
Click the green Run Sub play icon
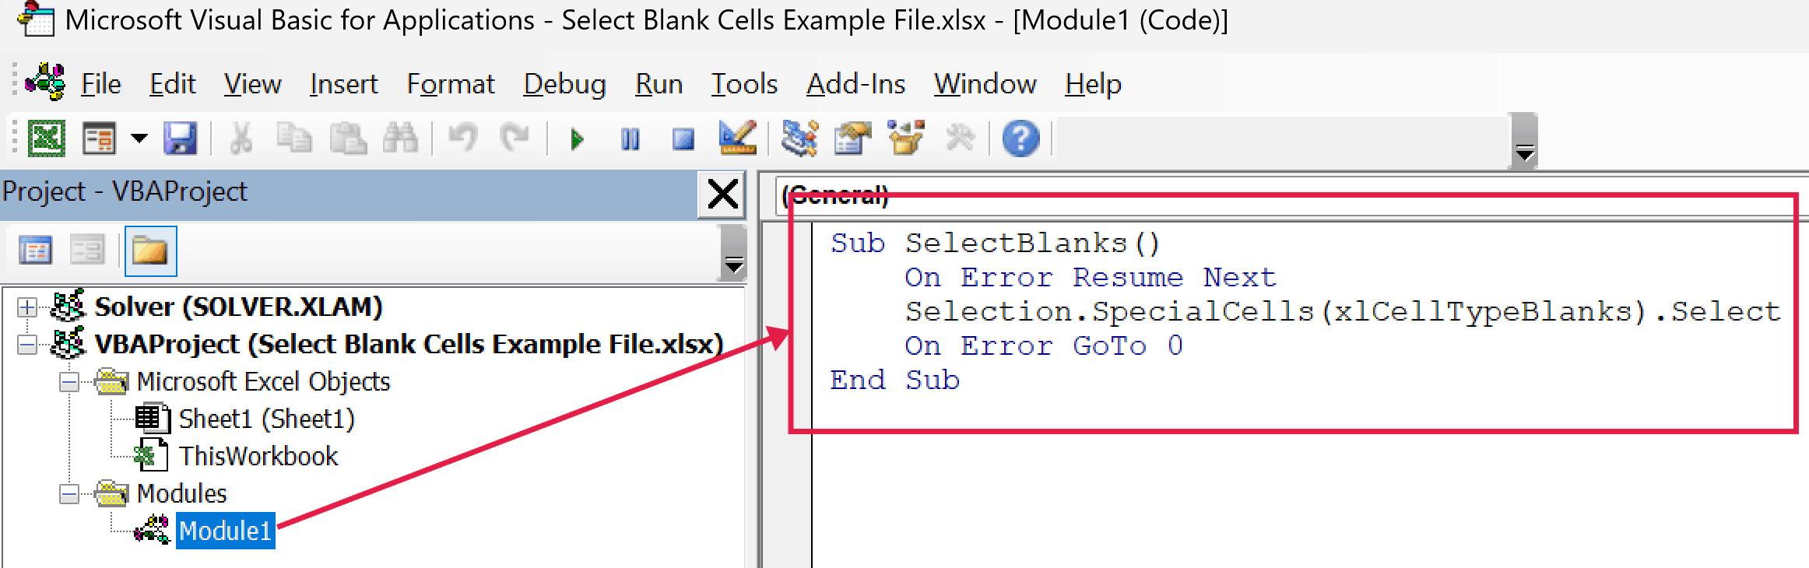point(577,139)
